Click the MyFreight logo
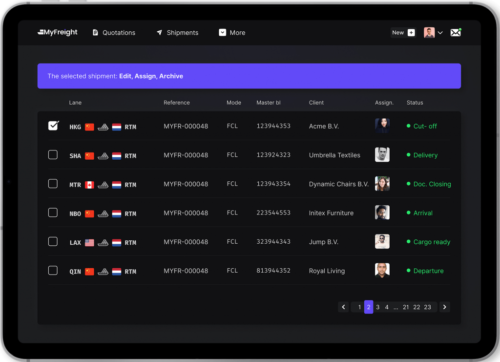Screen dimensions: 500x362 click(x=58, y=32)
